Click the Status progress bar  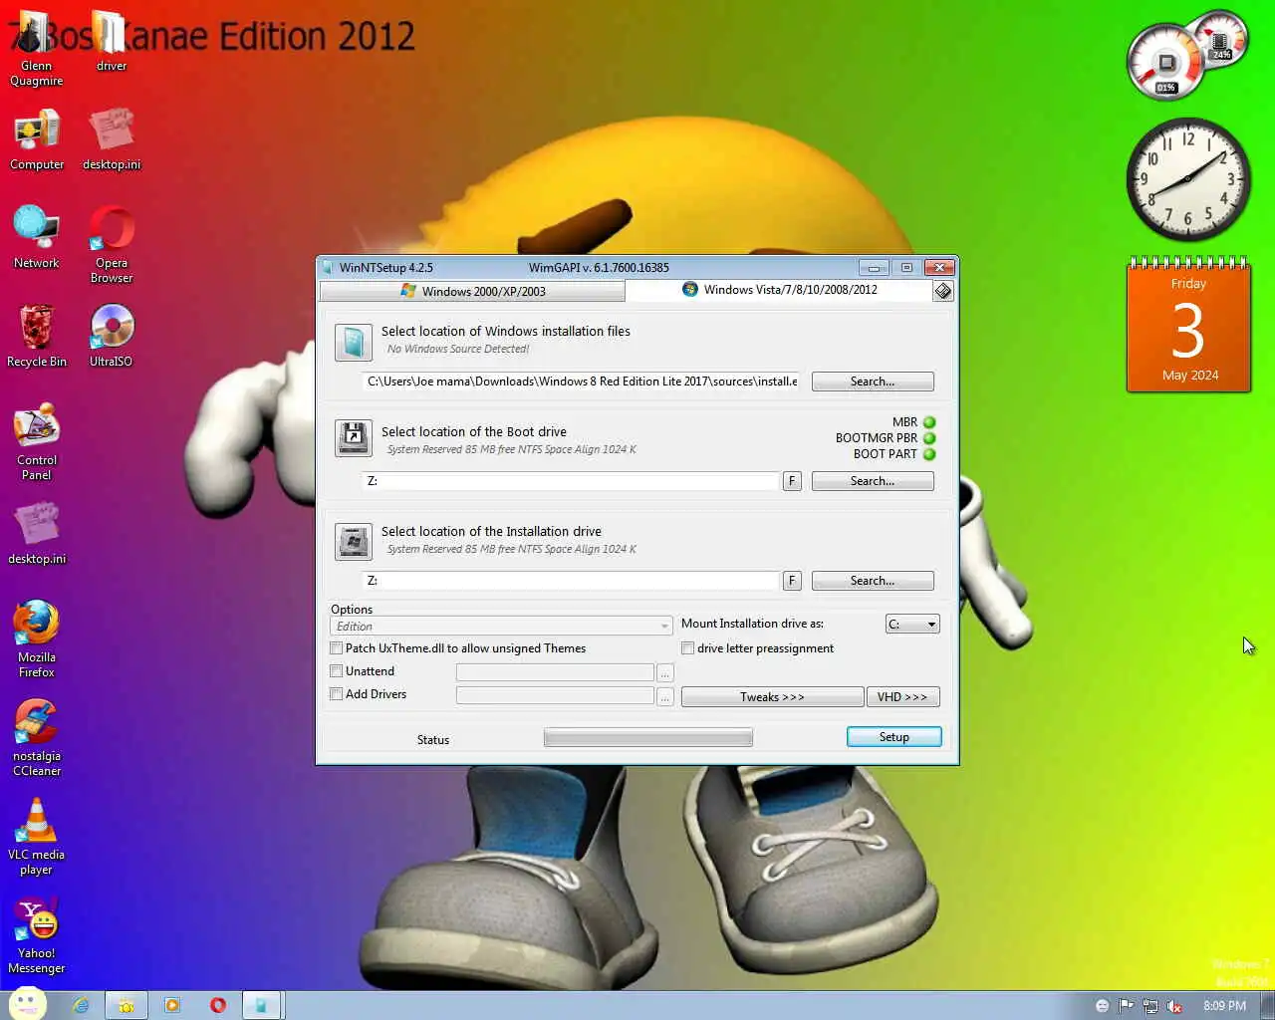point(648,737)
